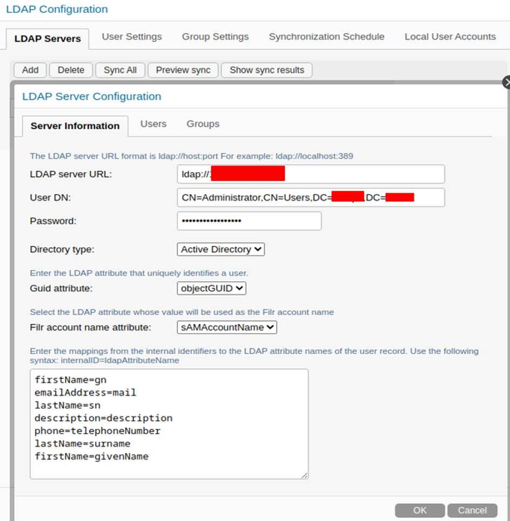Focus the Password field
The image size is (510, 521).
pos(250,221)
